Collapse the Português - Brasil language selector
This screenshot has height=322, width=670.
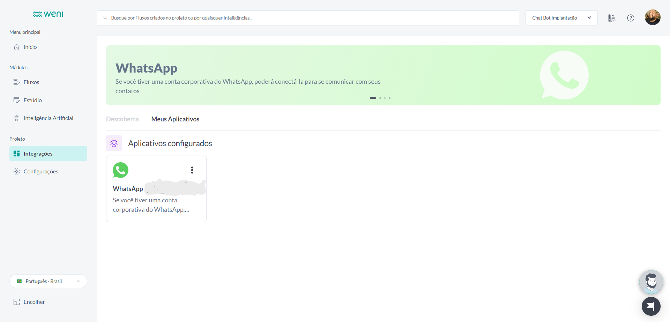(x=78, y=281)
